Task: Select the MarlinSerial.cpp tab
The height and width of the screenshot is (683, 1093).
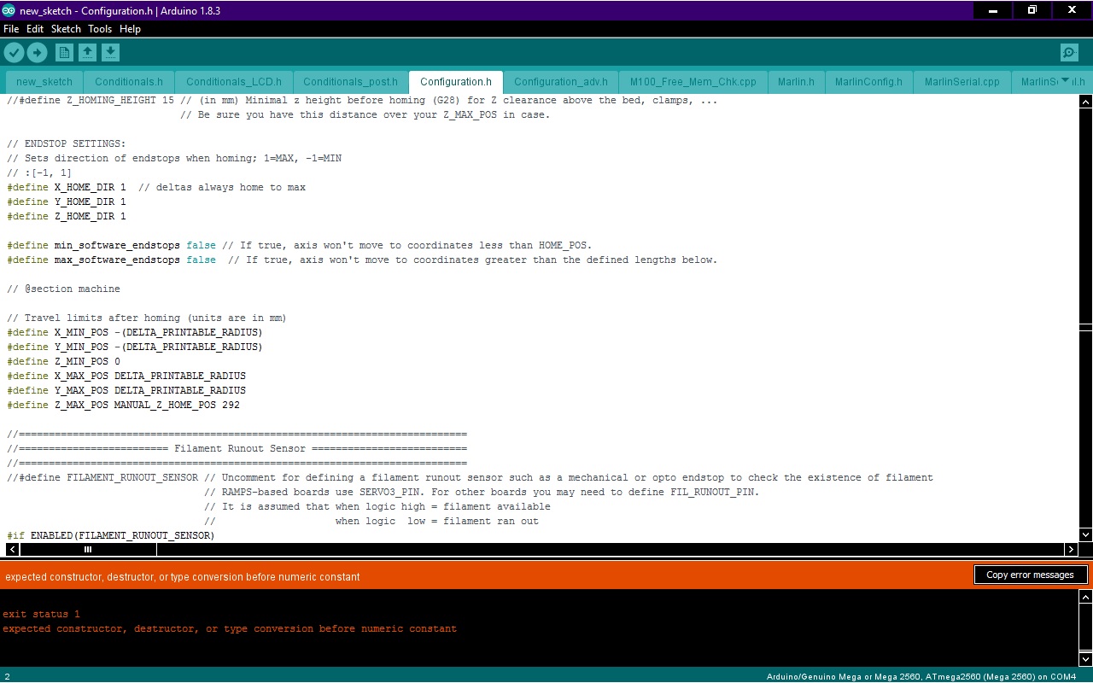Action: tap(961, 81)
